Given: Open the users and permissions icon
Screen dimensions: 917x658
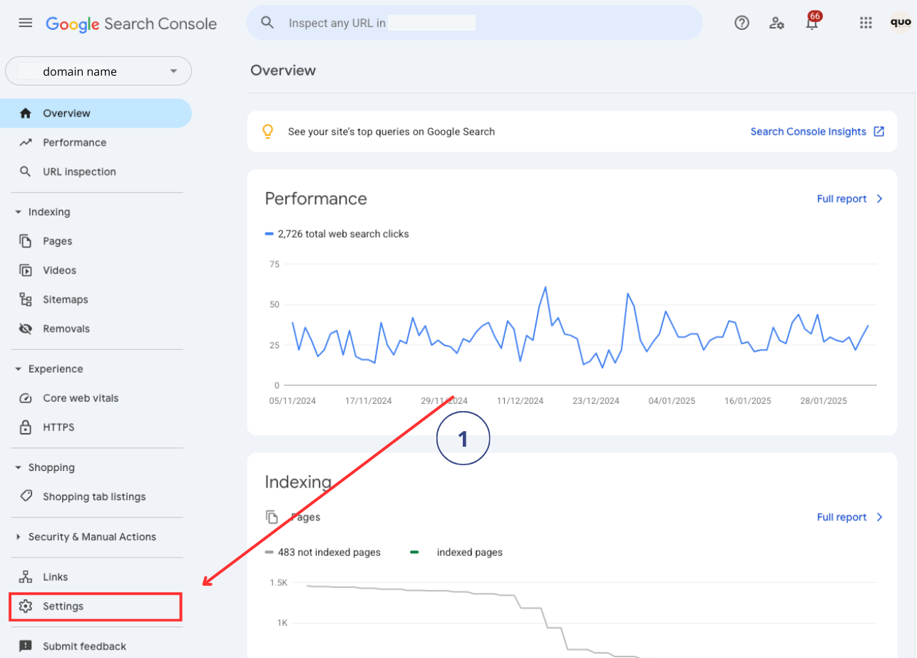Looking at the screenshot, I should 777,23.
